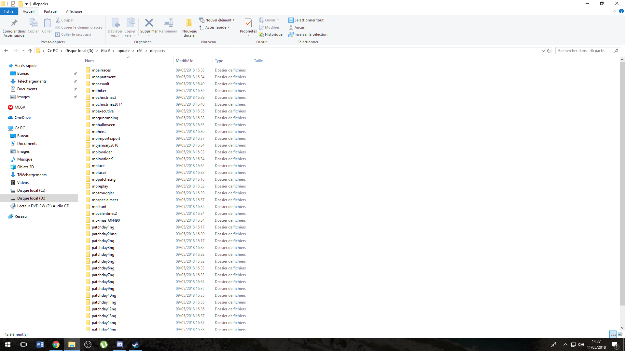Open the Nouvel élément dropdown

coord(217,20)
